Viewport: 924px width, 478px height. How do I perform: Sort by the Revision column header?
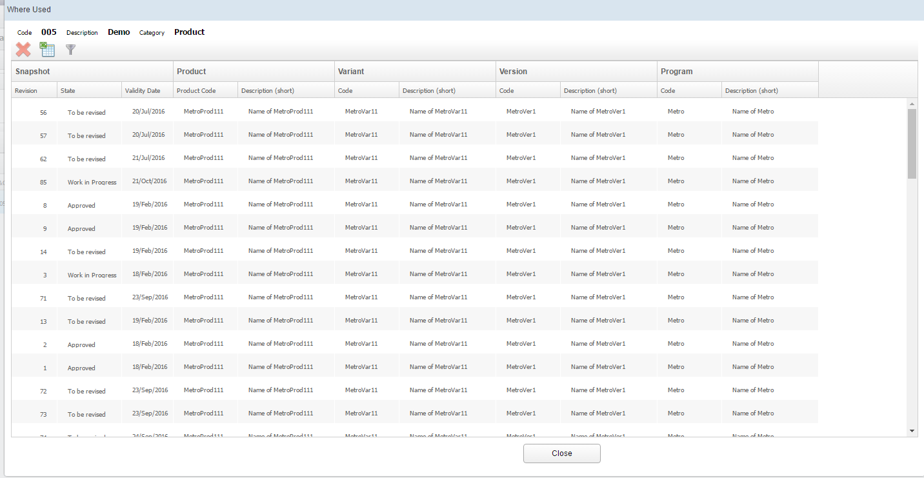click(x=26, y=91)
